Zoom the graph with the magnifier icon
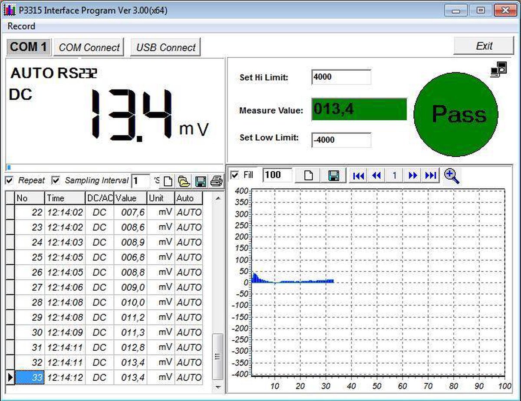This screenshot has width=521, height=401. (452, 176)
